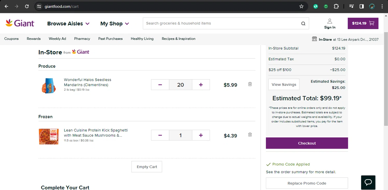Click the browser forward arrow

tap(17, 6)
